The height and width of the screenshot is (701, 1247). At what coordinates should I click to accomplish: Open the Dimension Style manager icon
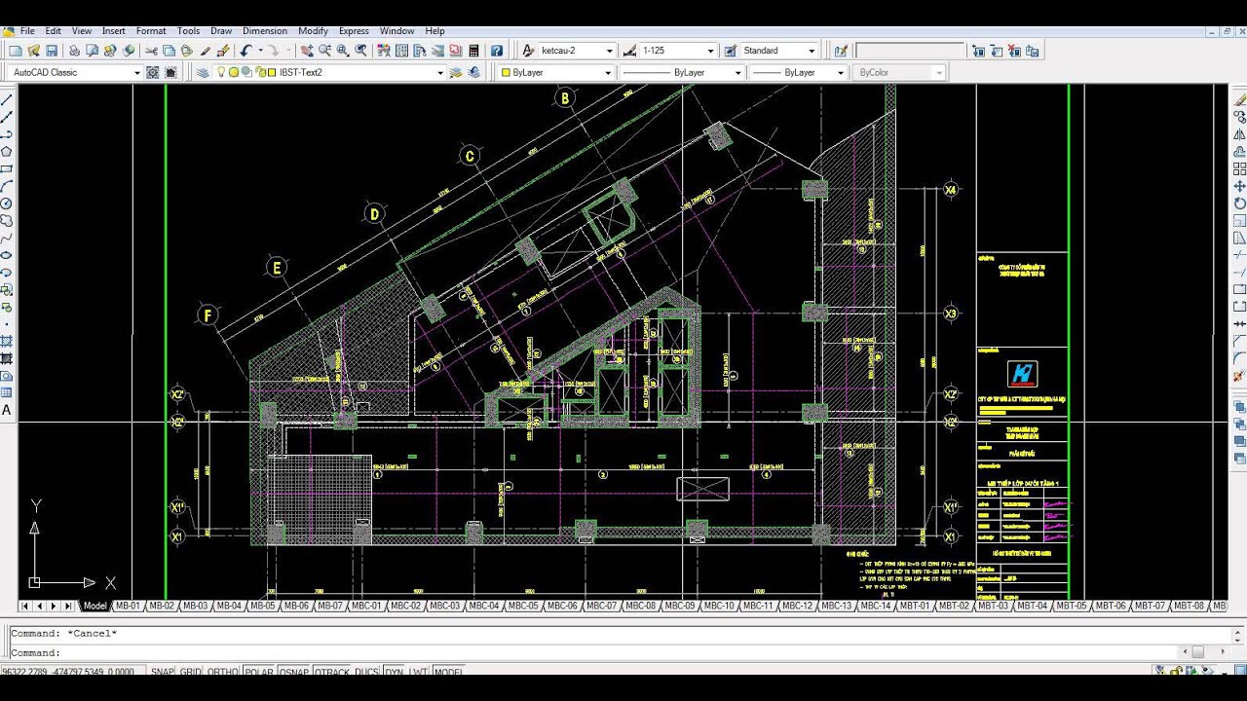pos(630,51)
